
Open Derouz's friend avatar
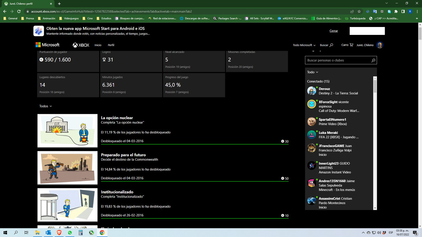[312, 91]
